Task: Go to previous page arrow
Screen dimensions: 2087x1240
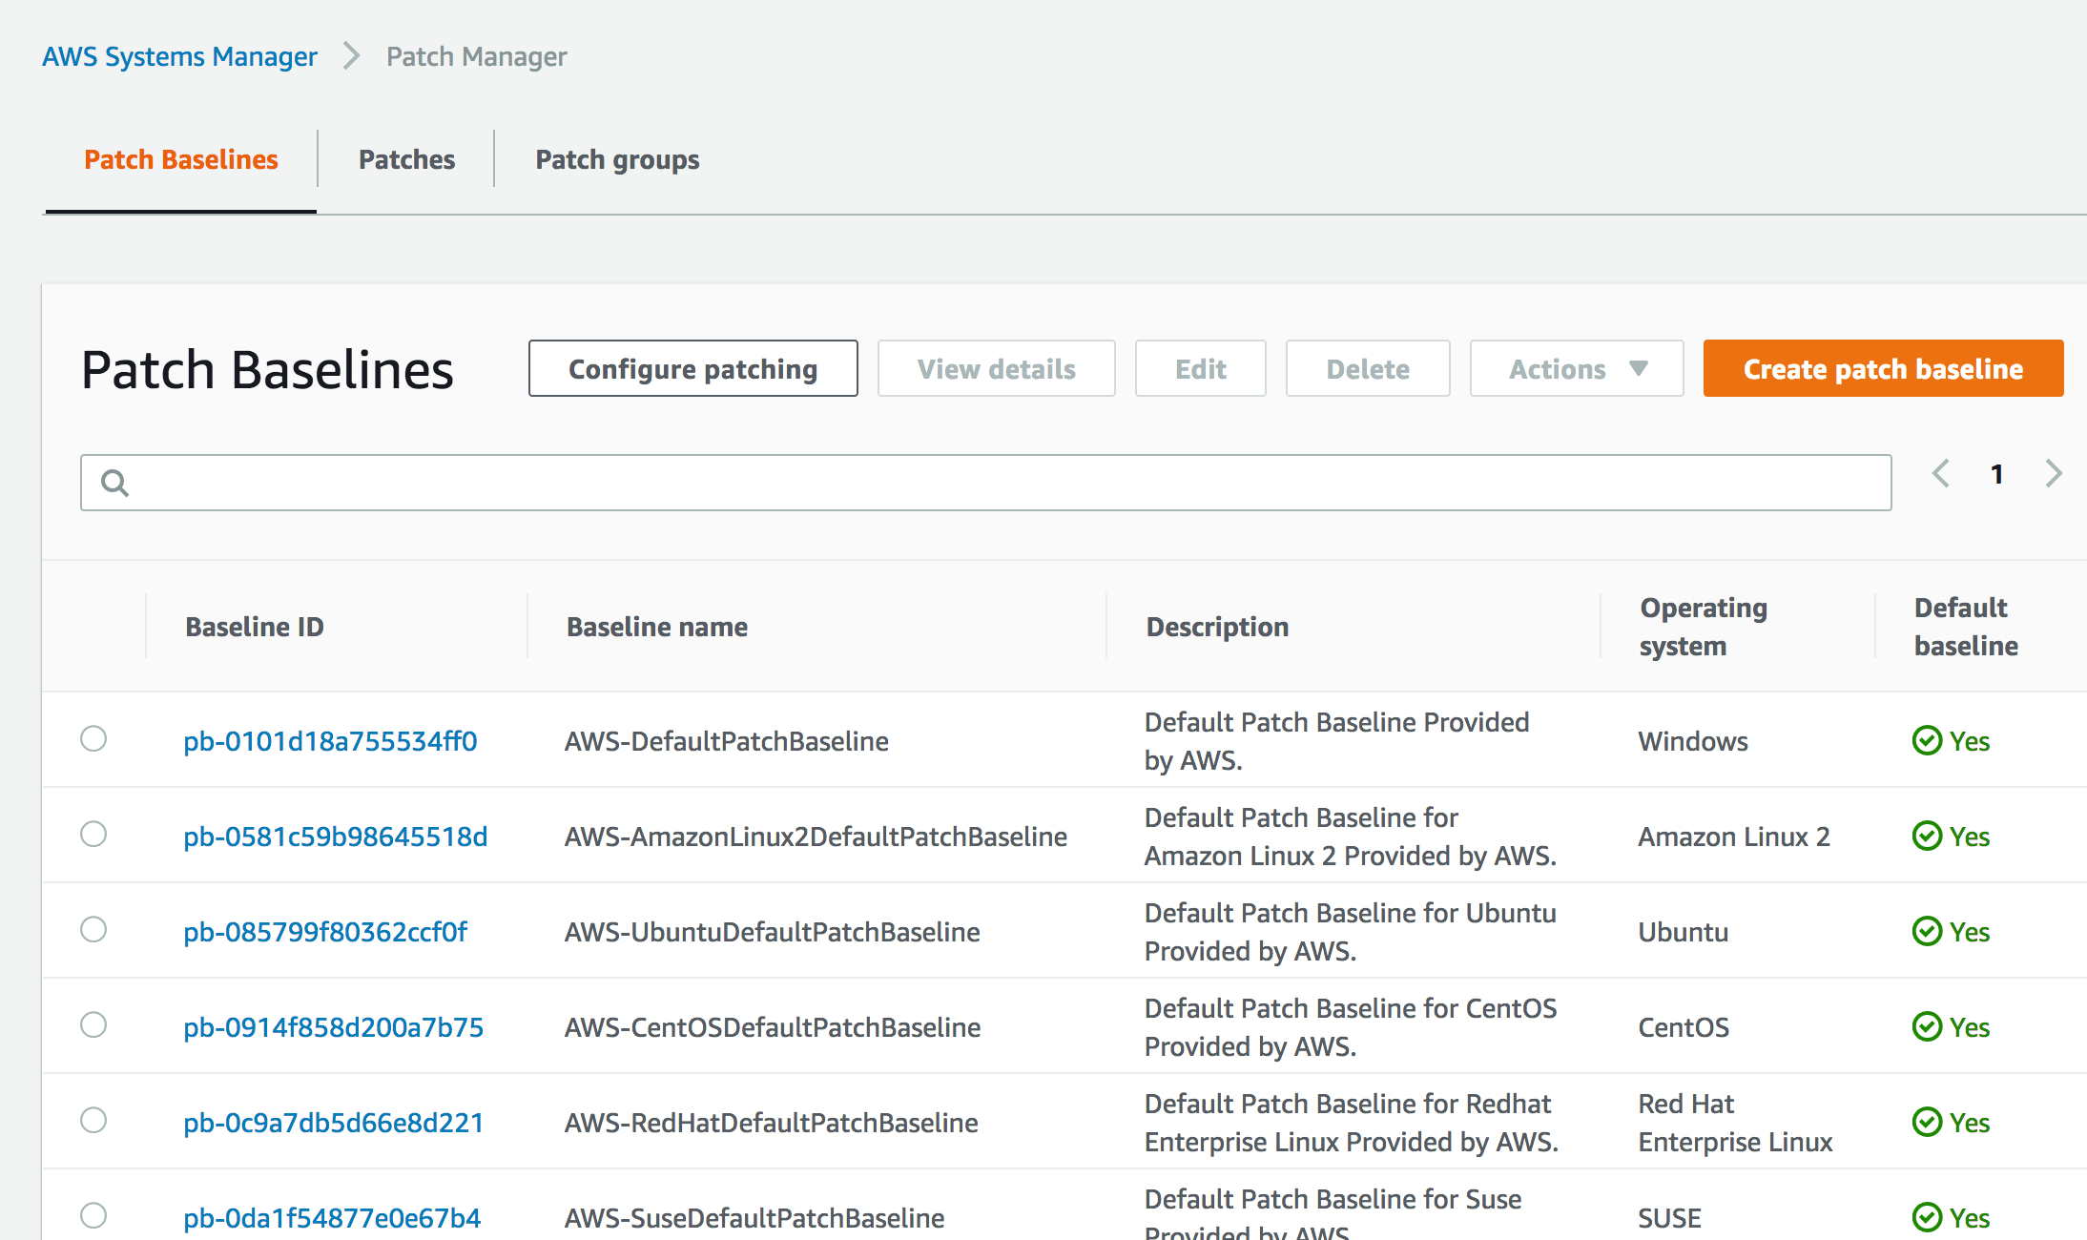Action: click(1940, 474)
